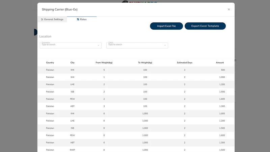The image size is (270, 152).
Task: Click Import Excel File button
Action: pyautogui.click(x=166, y=26)
